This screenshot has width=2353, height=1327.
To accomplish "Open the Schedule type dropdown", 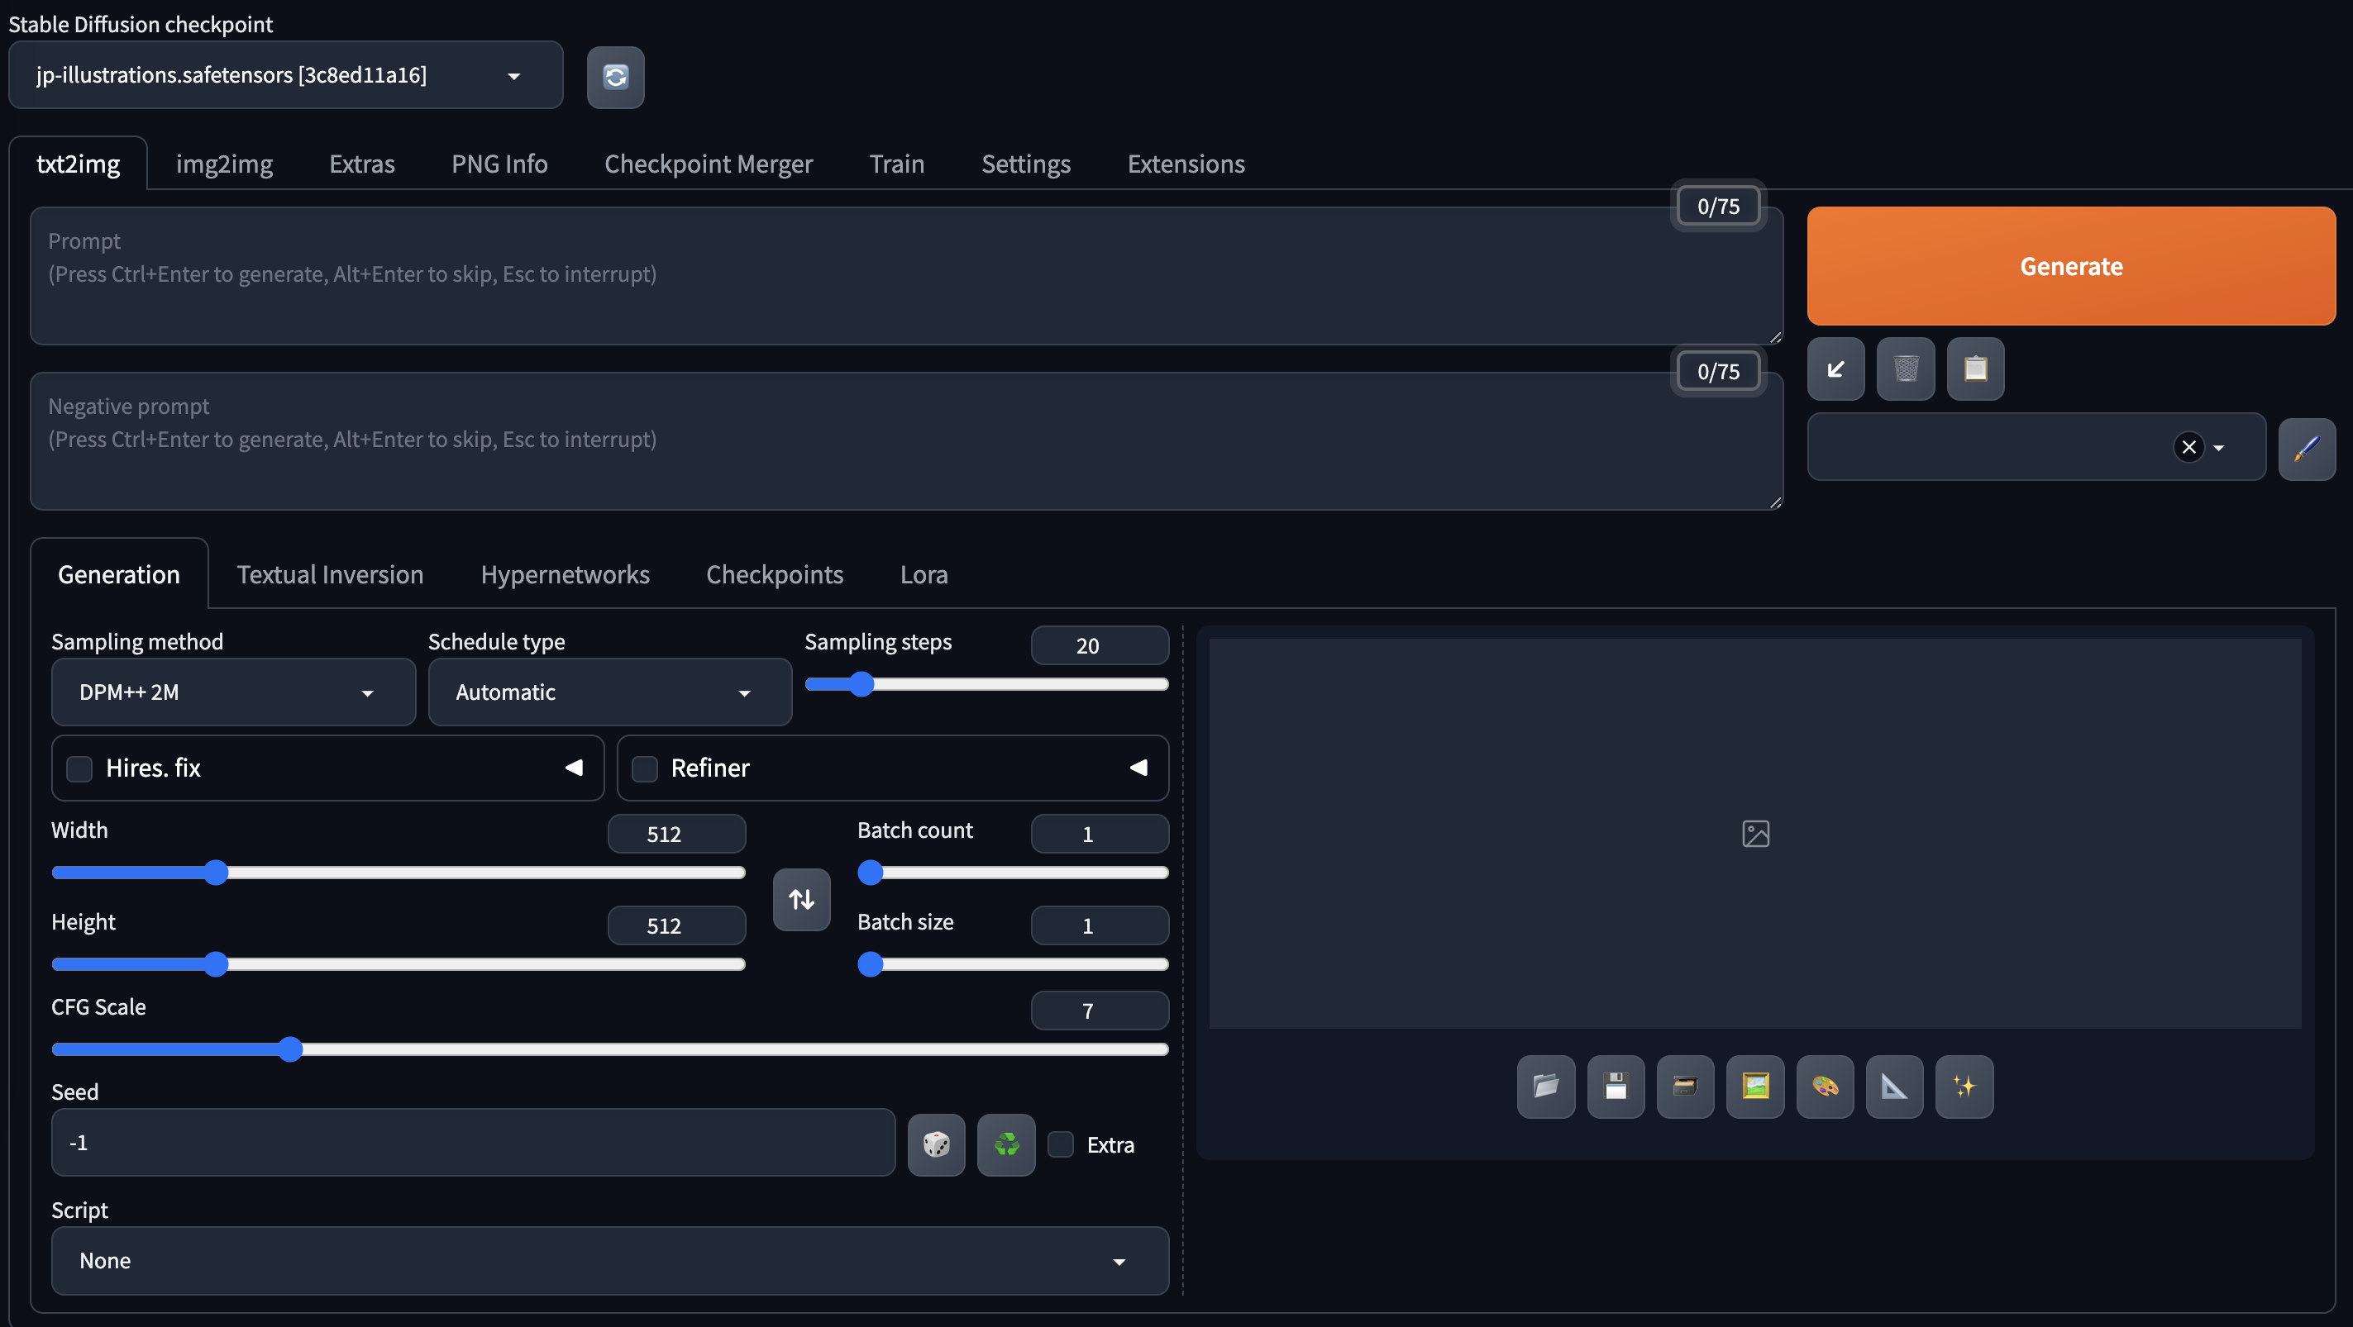I will point(609,692).
